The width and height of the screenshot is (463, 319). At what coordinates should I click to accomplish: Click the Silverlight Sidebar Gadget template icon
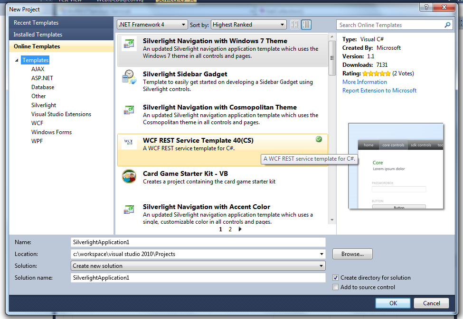tap(129, 77)
